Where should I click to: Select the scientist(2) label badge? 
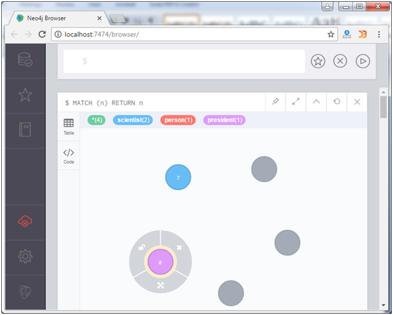click(x=133, y=120)
